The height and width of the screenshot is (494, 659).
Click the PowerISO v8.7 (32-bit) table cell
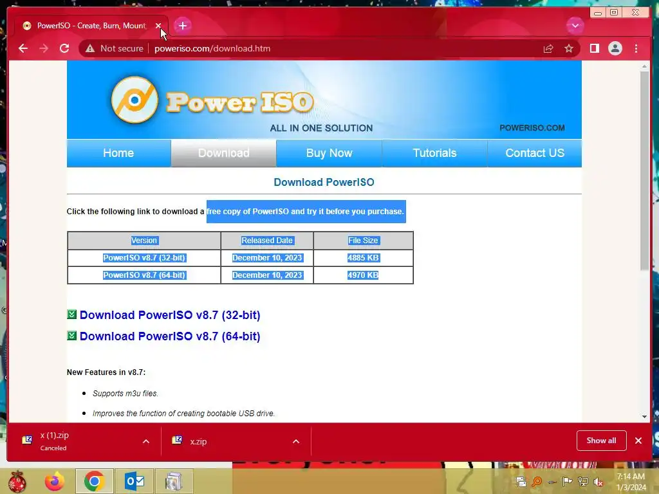coord(144,258)
